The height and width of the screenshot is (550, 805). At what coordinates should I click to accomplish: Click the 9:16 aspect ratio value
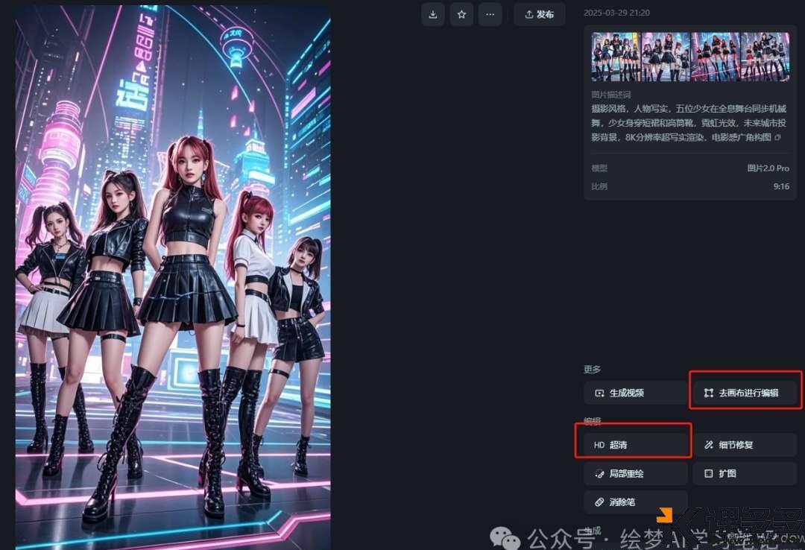(780, 186)
